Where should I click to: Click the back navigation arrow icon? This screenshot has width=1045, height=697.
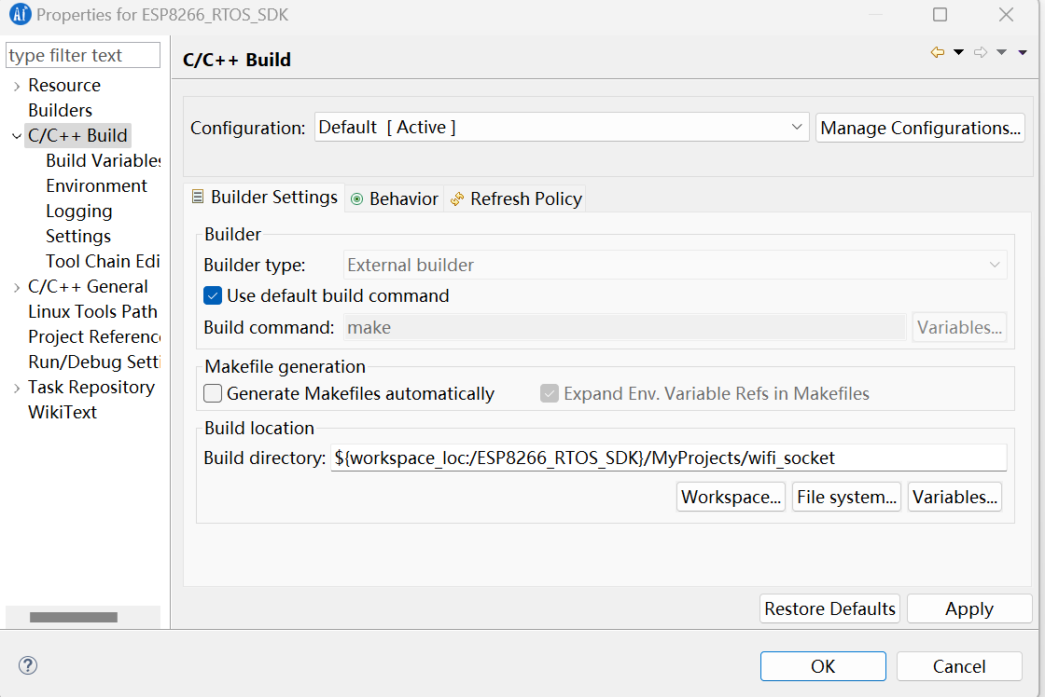point(938,52)
